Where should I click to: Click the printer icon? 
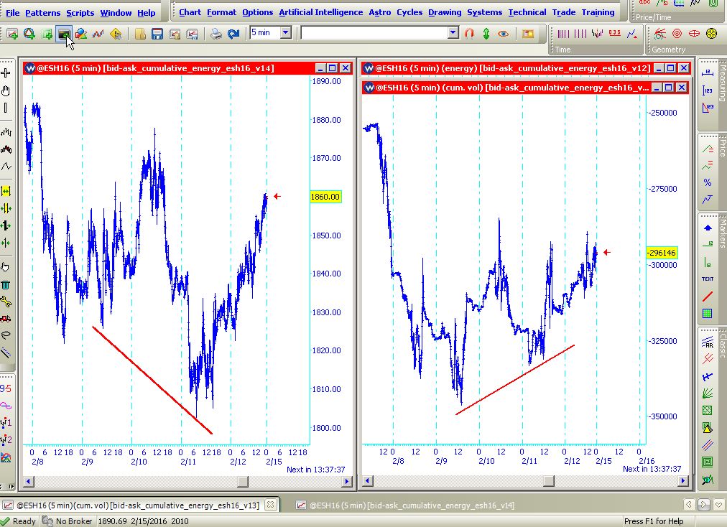click(x=216, y=33)
